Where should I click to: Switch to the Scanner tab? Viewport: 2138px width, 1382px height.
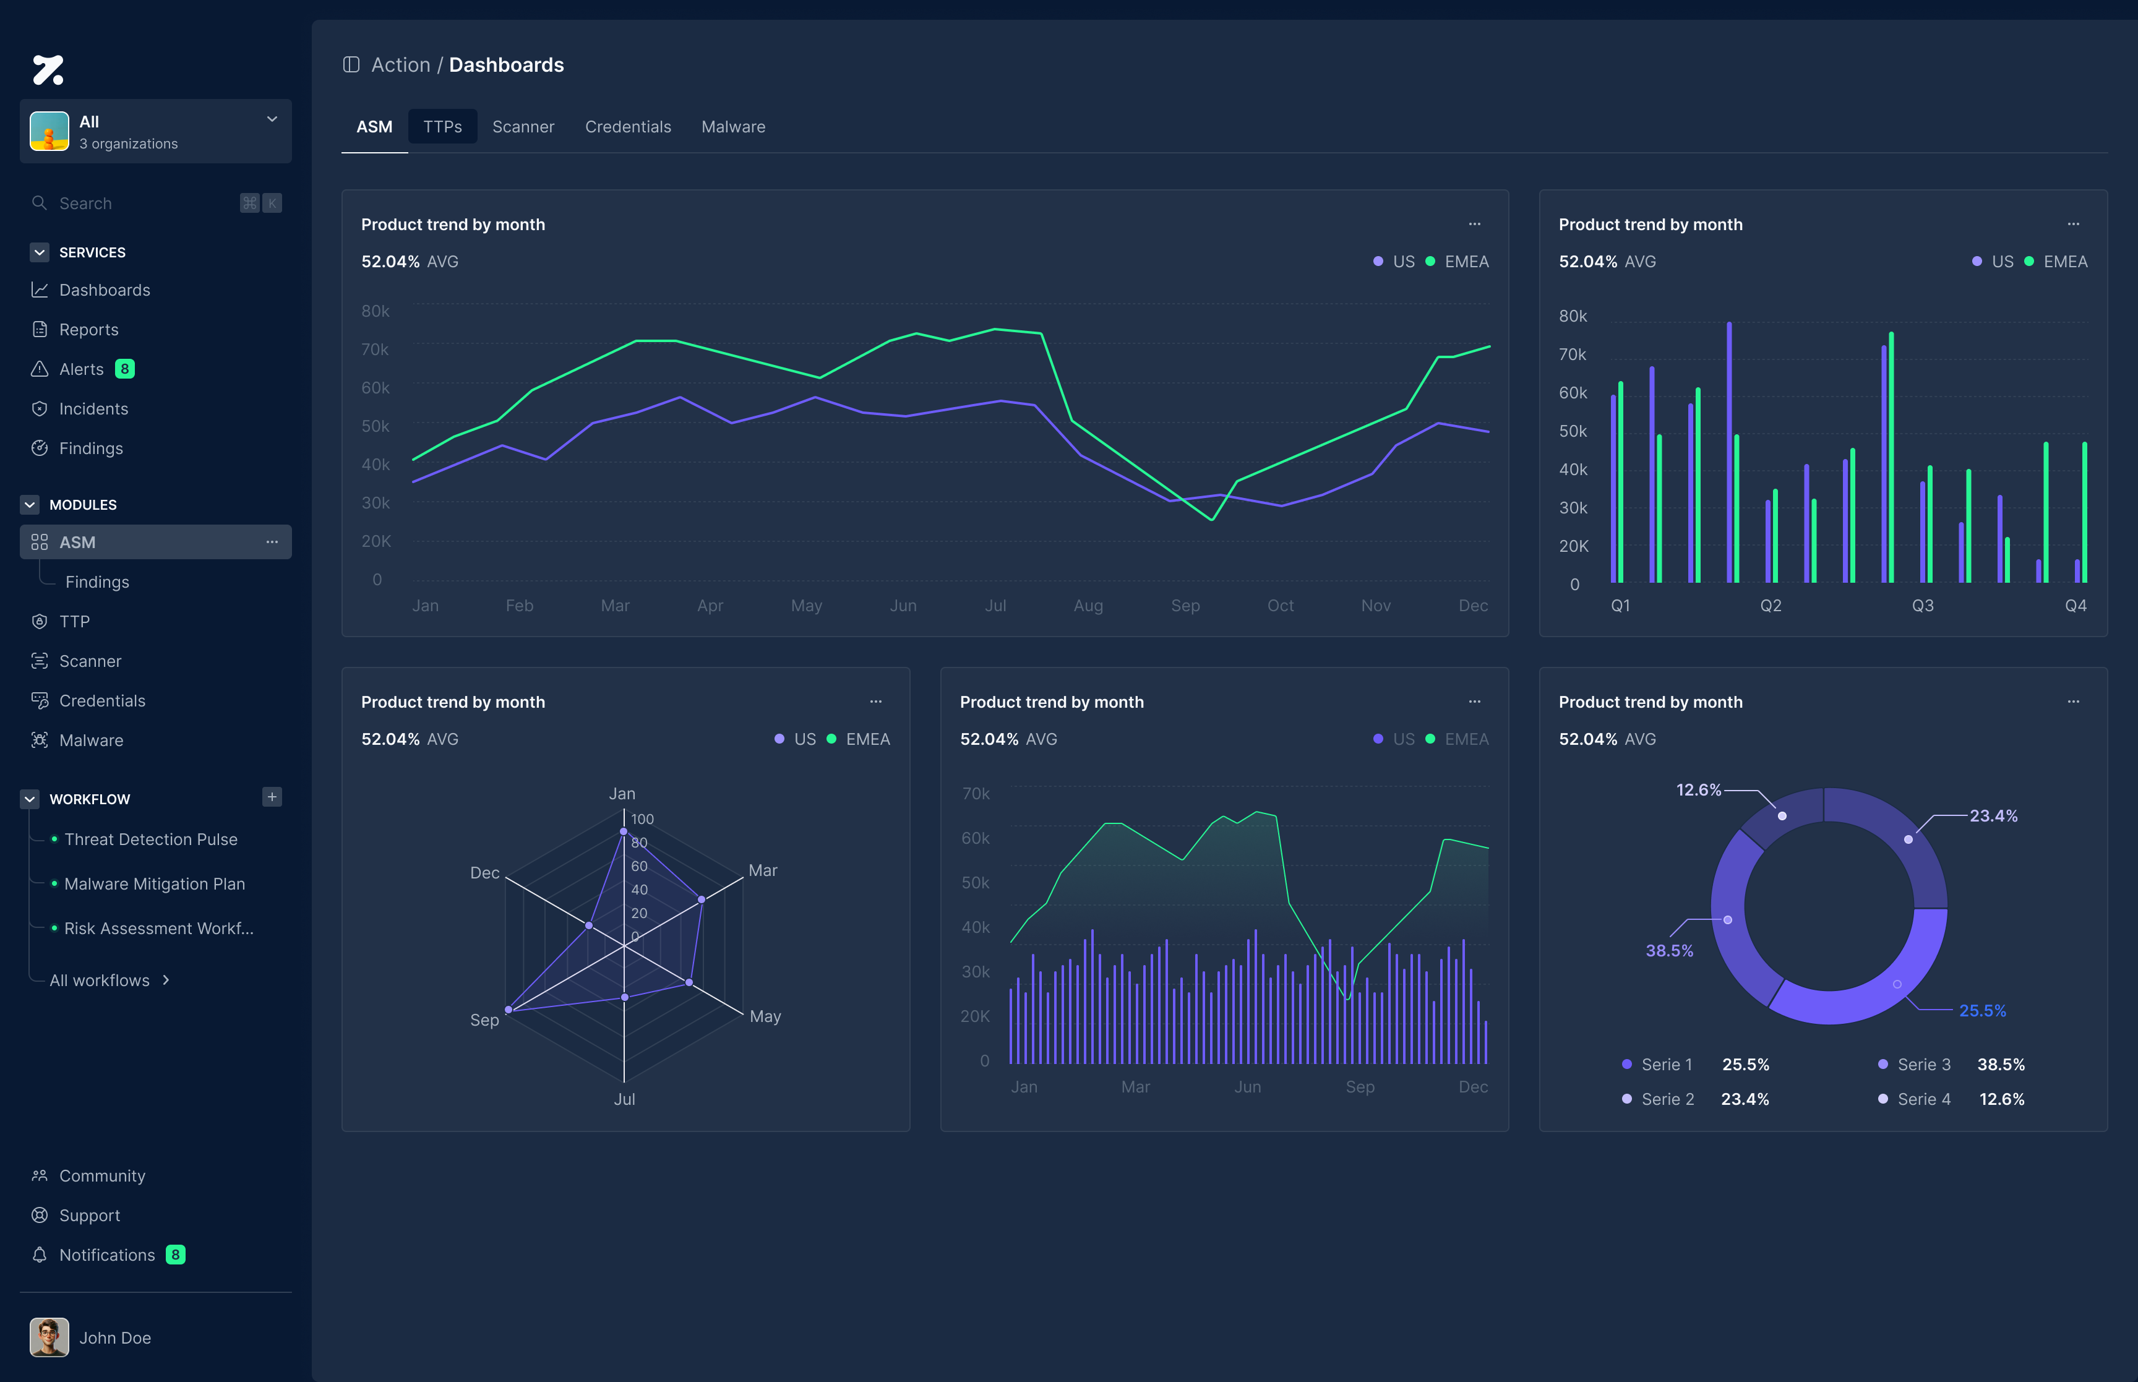pyautogui.click(x=523, y=127)
